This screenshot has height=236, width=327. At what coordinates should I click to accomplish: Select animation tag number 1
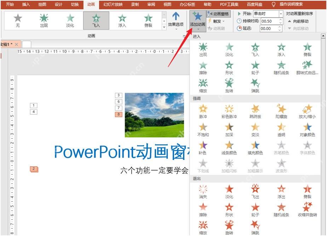[x=33, y=105]
